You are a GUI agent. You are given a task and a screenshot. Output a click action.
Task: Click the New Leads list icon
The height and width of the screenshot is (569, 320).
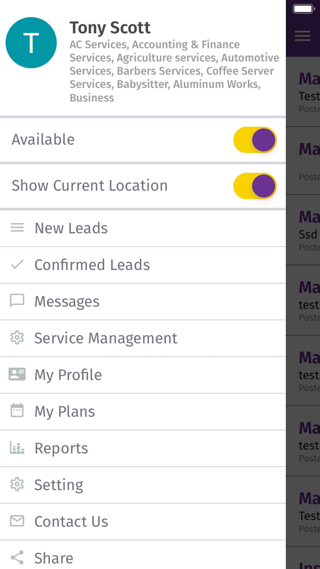(x=17, y=228)
